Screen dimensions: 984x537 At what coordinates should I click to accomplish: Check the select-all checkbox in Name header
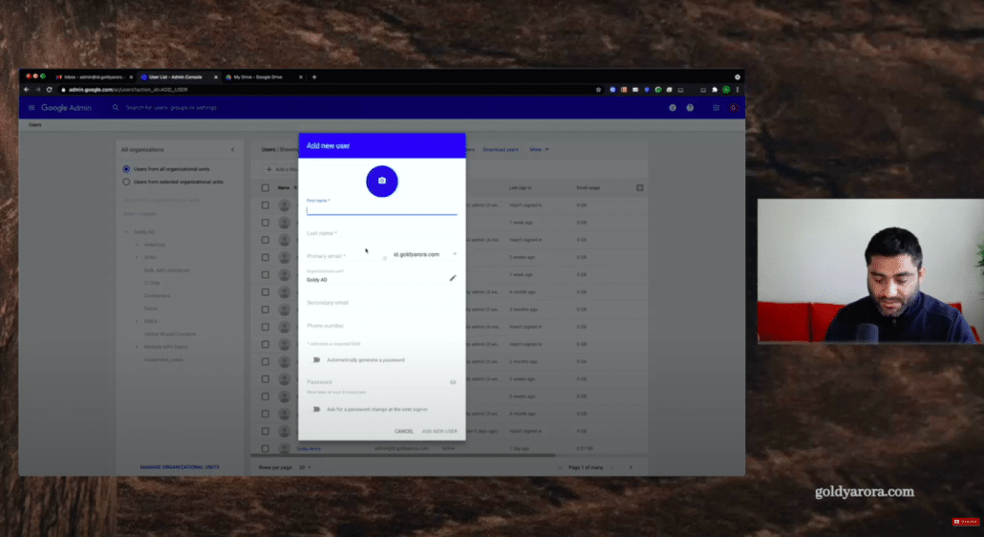click(266, 187)
